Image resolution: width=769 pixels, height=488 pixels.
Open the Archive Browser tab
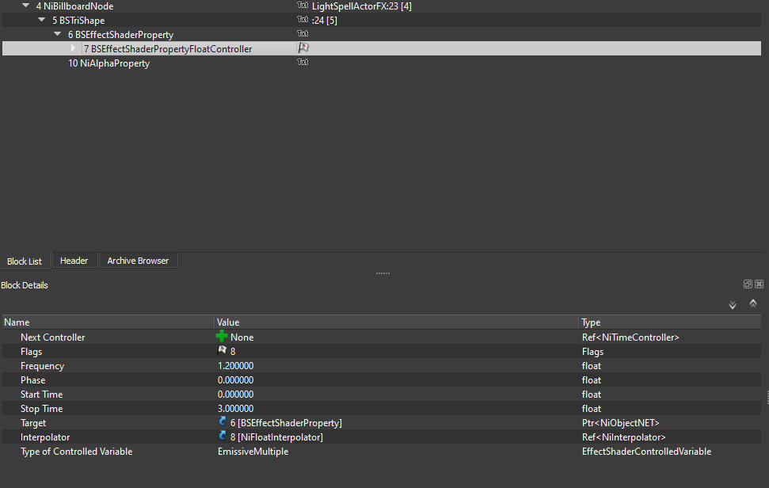click(138, 261)
